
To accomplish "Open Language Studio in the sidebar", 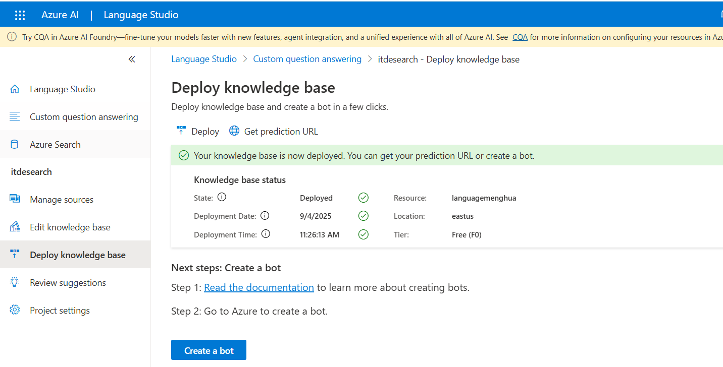I will coord(63,89).
